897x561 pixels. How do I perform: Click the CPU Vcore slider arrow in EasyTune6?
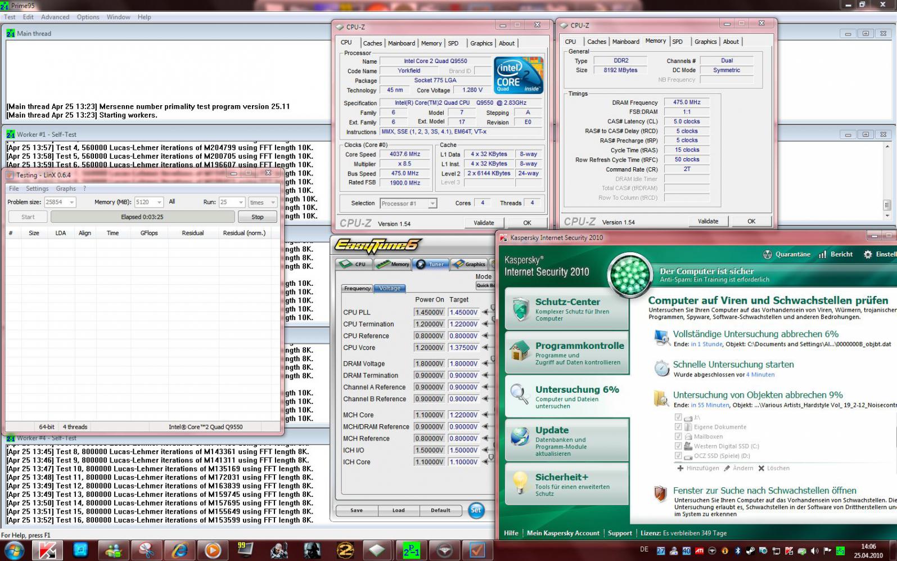click(485, 348)
